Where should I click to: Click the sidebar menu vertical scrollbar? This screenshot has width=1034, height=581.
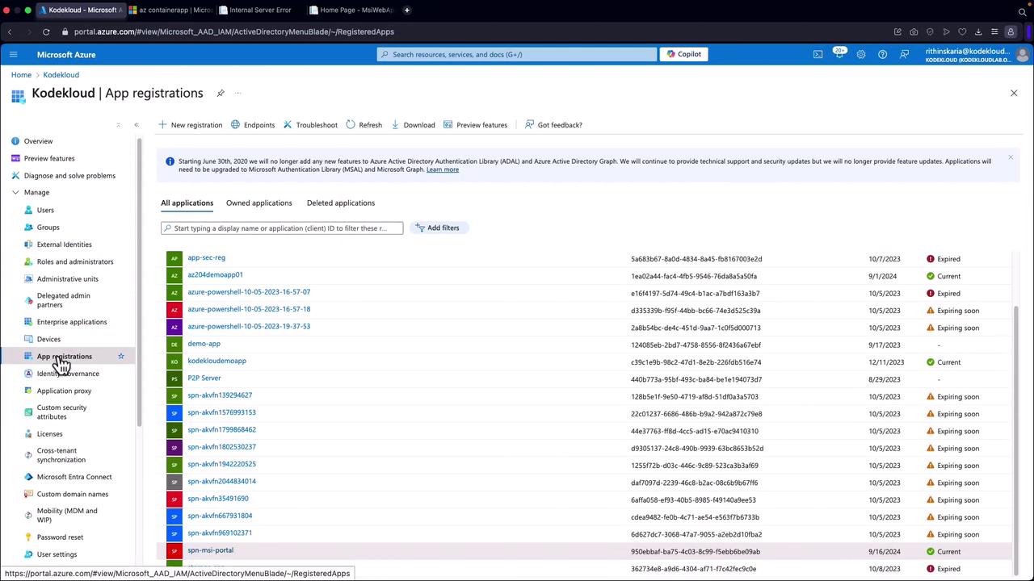pyautogui.click(x=139, y=282)
